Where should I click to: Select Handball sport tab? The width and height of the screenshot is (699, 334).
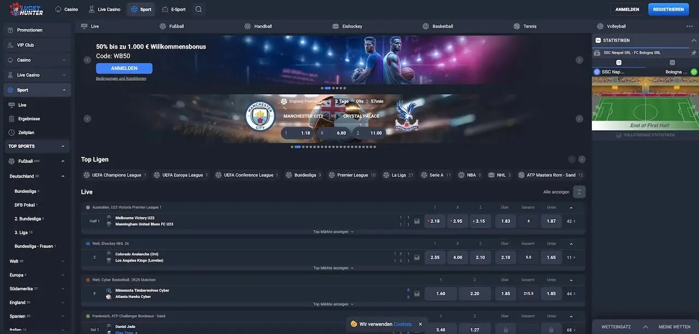[258, 26]
